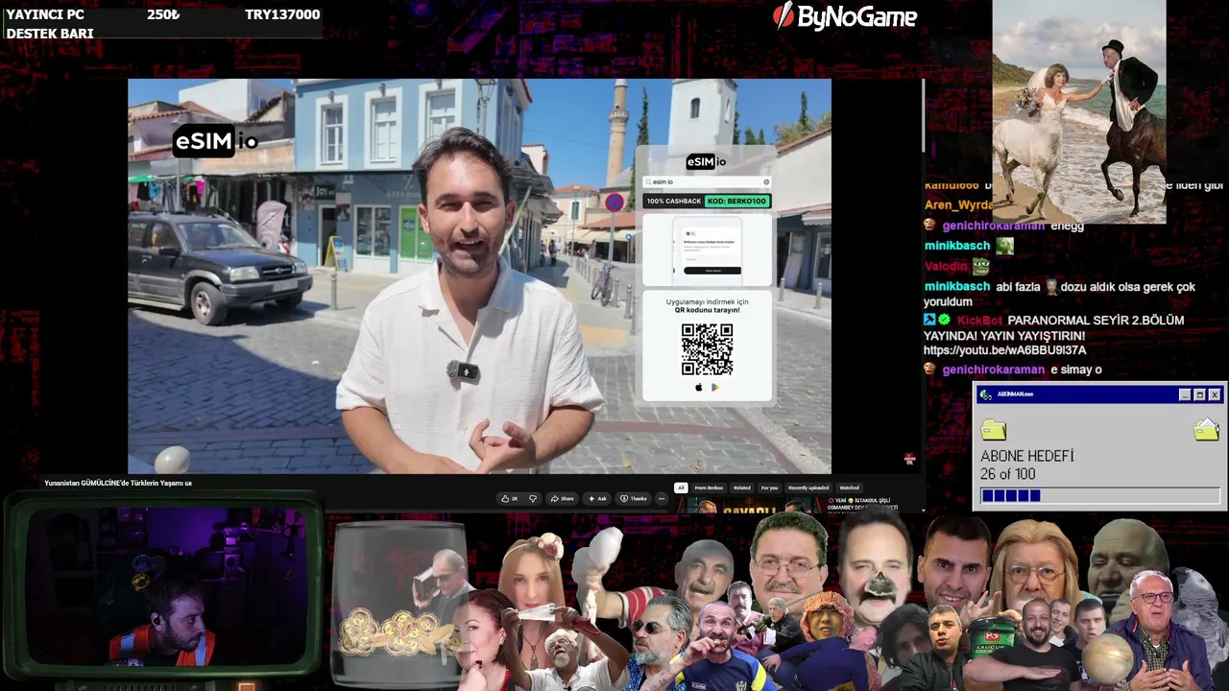Click the ByNoGame logo at the top
Image resolution: width=1229 pixels, height=691 pixels.
845,16
